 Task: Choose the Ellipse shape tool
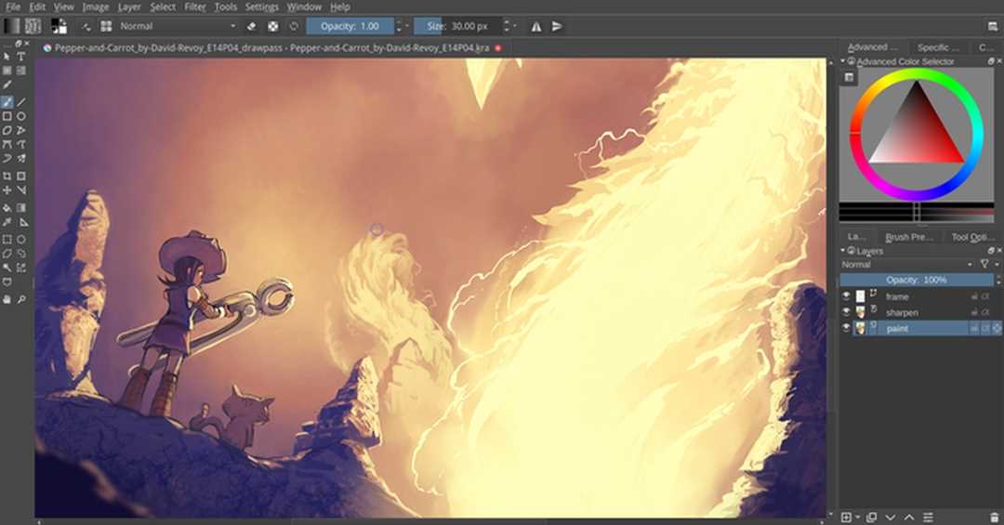(x=21, y=116)
